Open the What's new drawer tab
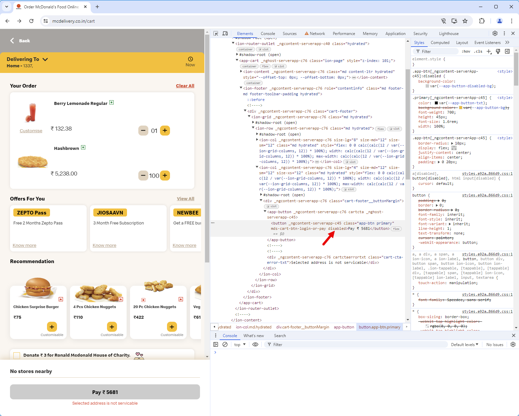 point(253,336)
